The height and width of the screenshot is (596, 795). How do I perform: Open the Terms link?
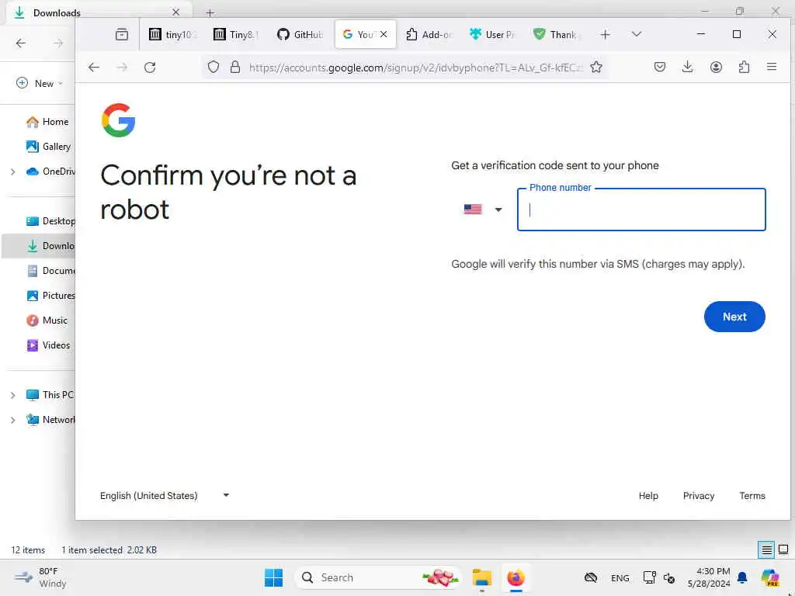coord(752,496)
